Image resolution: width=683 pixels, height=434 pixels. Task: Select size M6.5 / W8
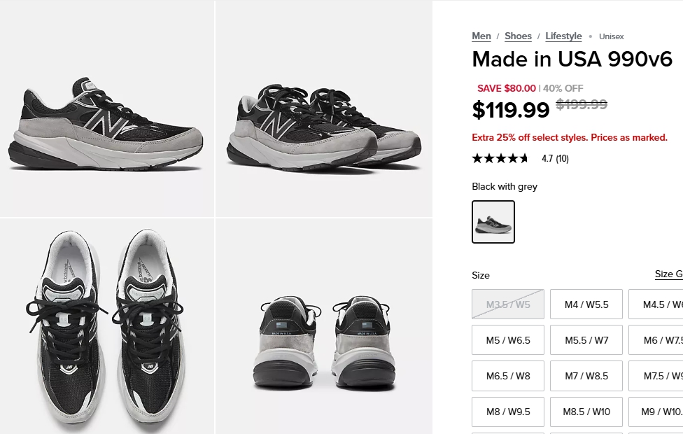(508, 376)
